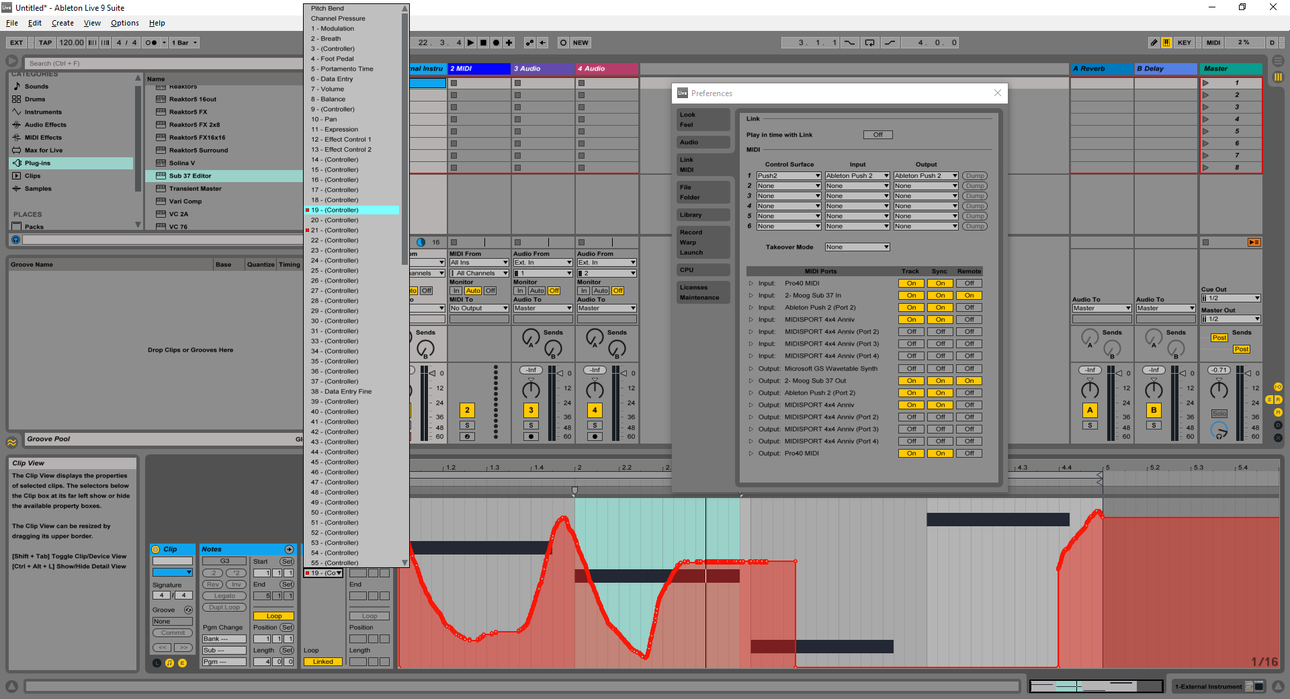Screen dimensions: 1290x699
Task: Click the Stop transport button
Action: [483, 42]
